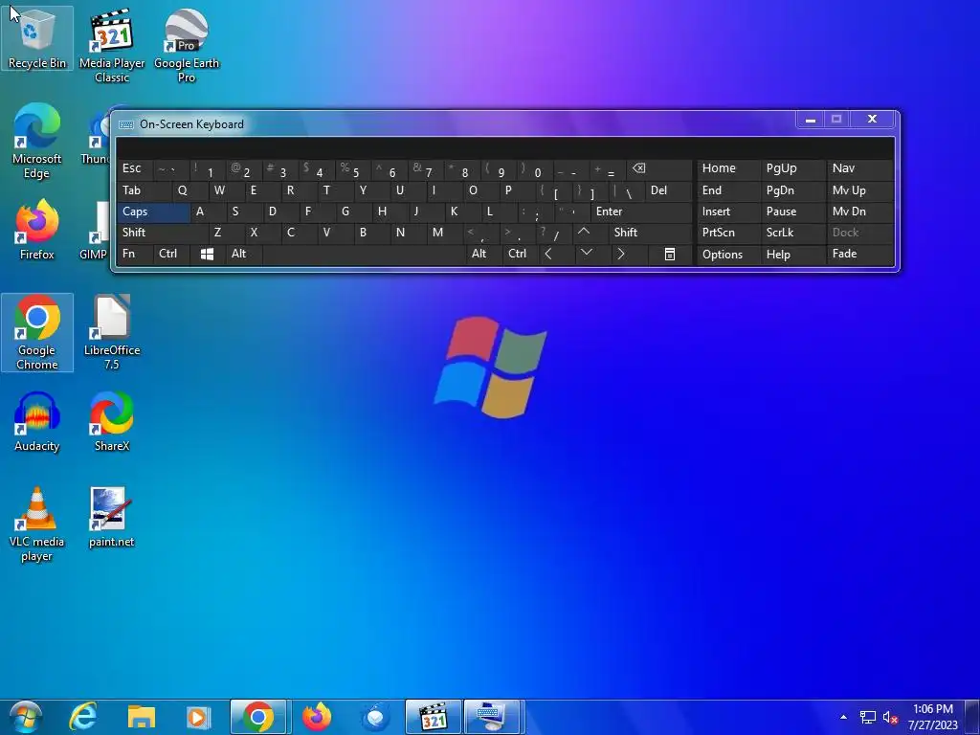Open Microsoft Edge desktop shortcut
The height and width of the screenshot is (735, 980).
click(x=37, y=142)
